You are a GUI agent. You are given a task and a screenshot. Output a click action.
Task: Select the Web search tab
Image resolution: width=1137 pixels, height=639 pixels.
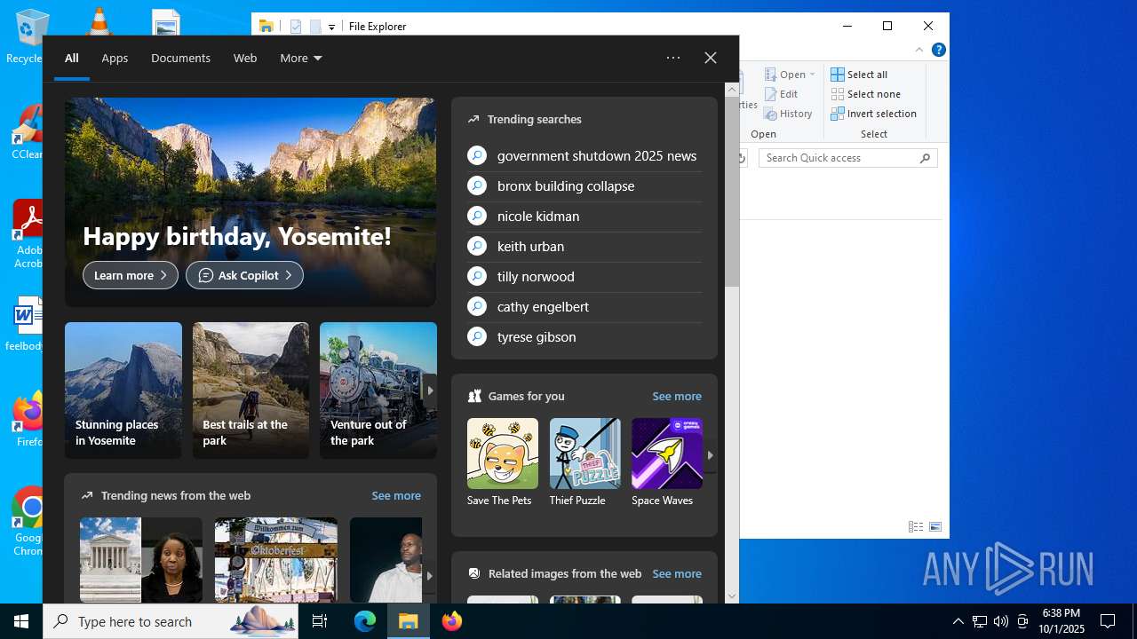tap(245, 58)
